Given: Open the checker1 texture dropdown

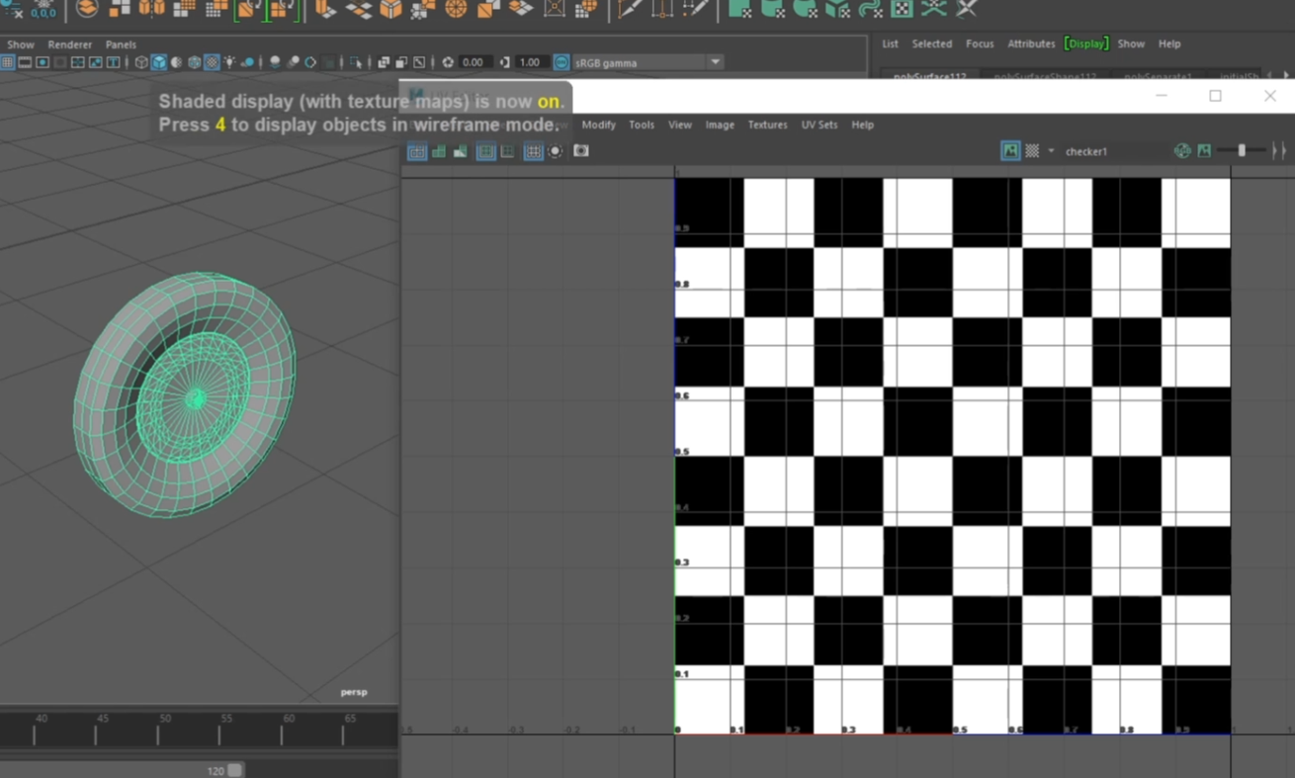Looking at the screenshot, I should click(x=1114, y=151).
